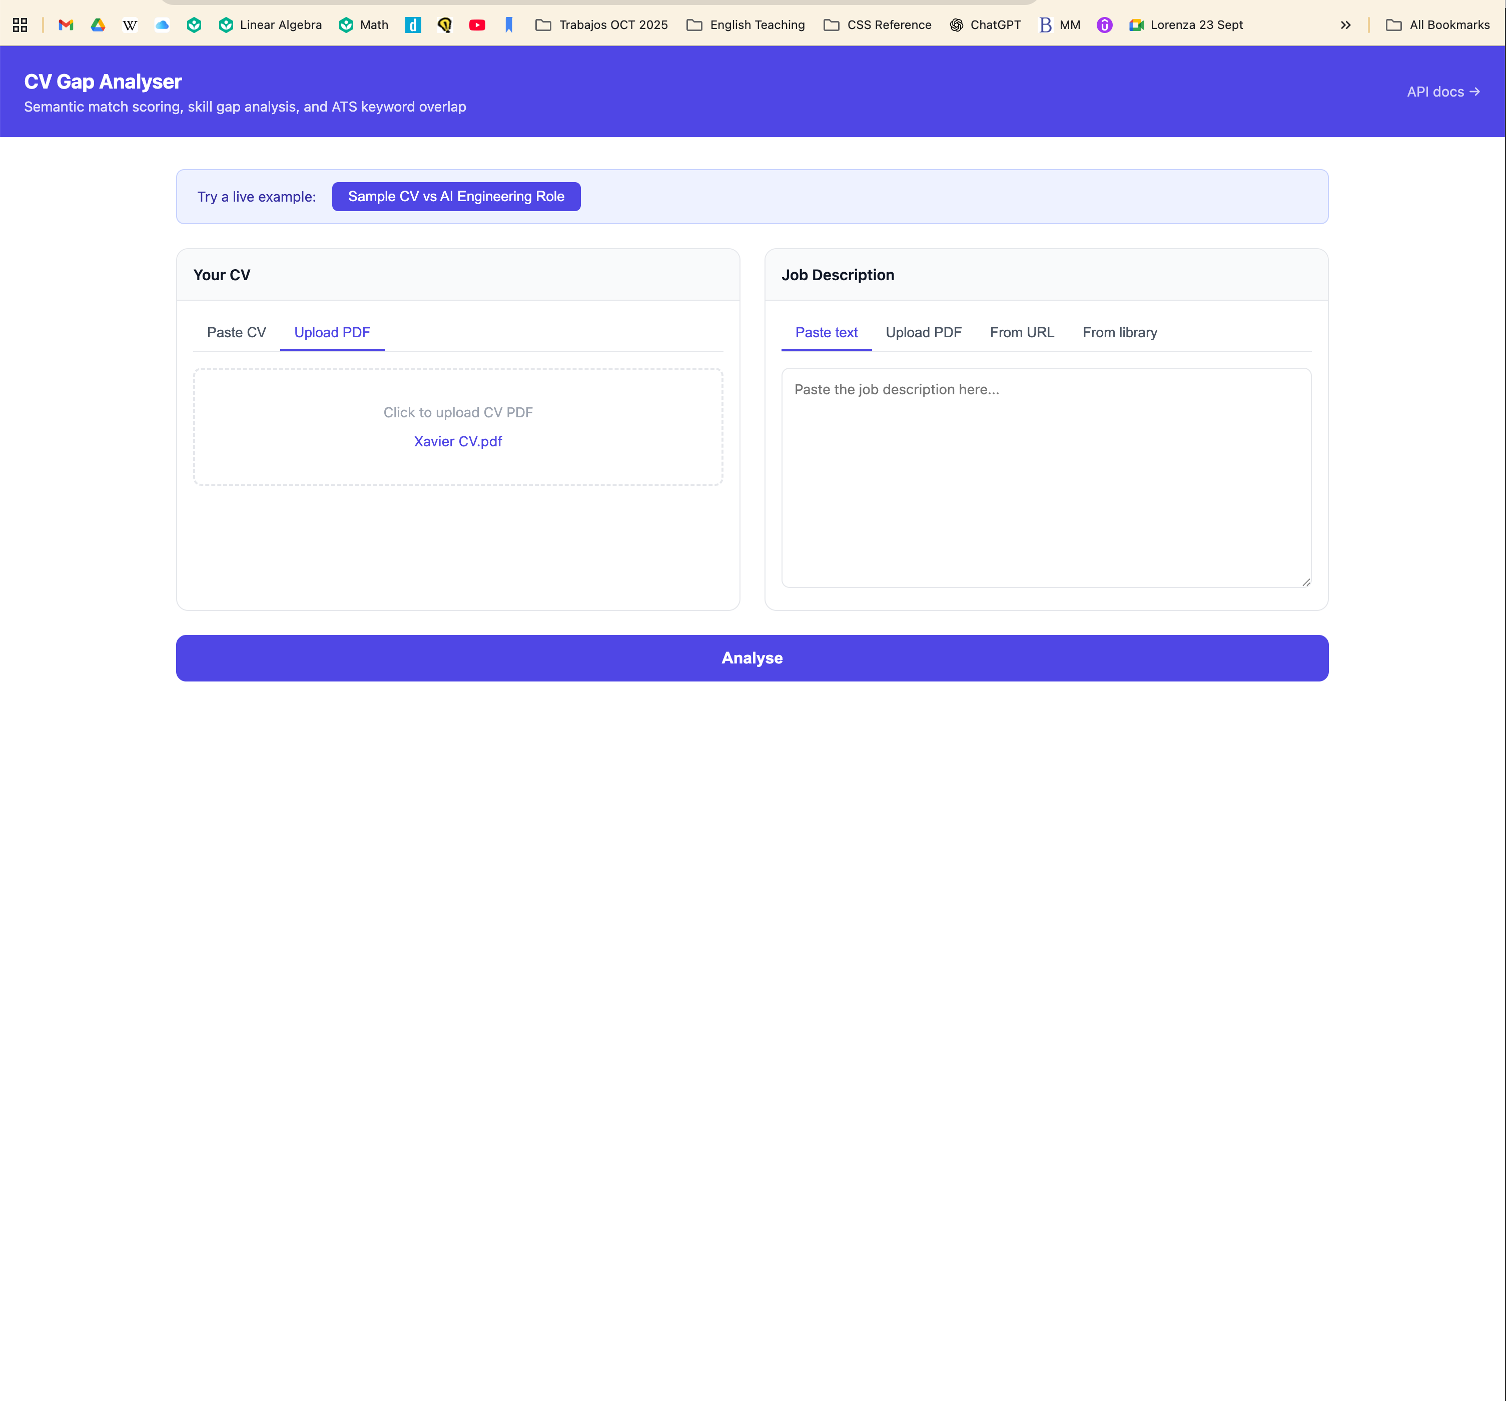Select the Your CV Upload PDF tab

[332, 333]
